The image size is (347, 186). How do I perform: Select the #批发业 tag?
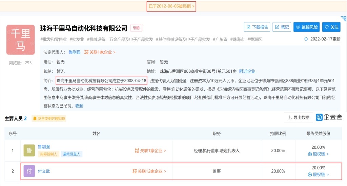click(77, 39)
